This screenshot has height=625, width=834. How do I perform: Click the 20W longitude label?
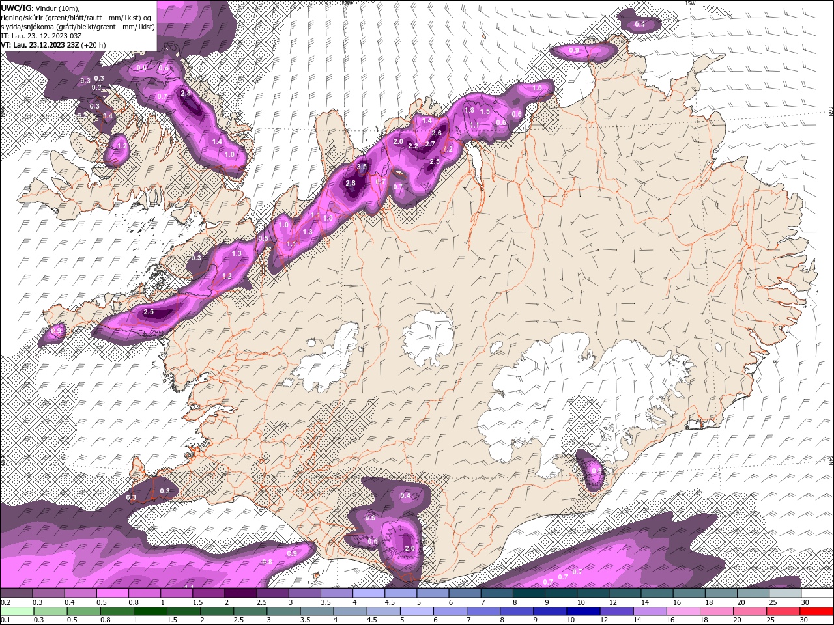[346, 3]
